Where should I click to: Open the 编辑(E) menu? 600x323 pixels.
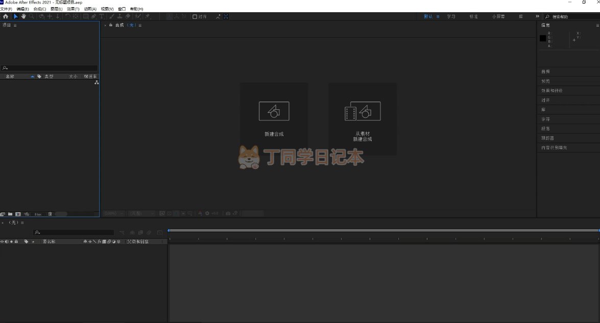point(22,9)
